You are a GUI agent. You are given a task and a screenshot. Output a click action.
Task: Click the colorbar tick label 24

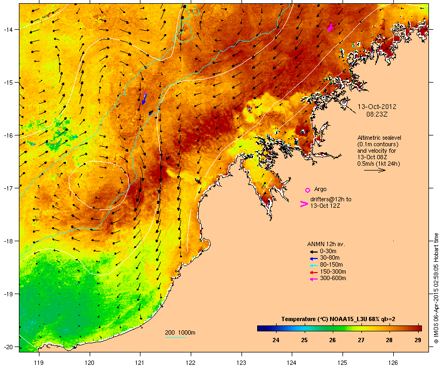(276, 340)
